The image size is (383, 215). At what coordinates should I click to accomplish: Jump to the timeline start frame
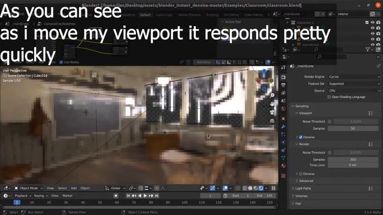tap(128, 196)
